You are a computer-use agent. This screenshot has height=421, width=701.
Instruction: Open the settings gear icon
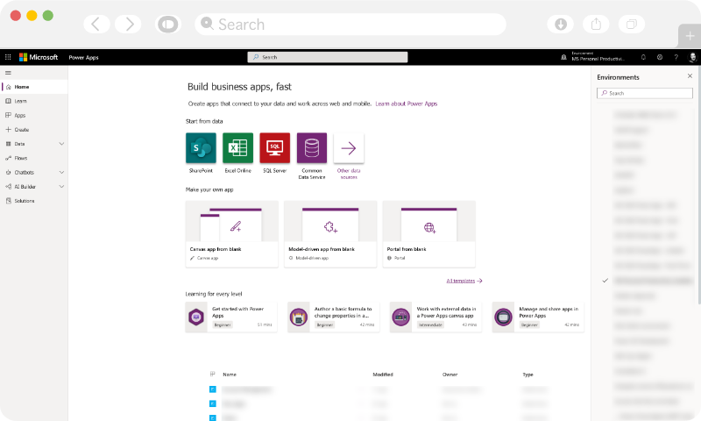point(660,57)
